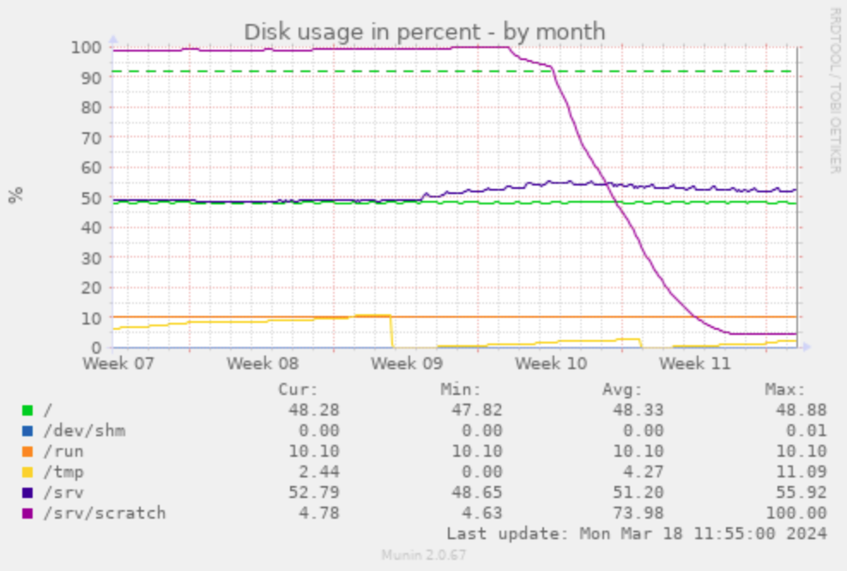
Task: Click the /tmp legend label
Action: [63, 472]
